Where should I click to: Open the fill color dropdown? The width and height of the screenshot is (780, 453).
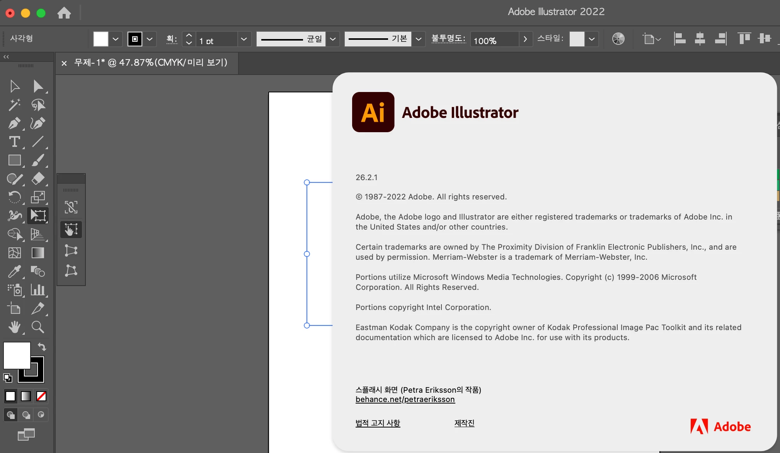[x=115, y=39]
